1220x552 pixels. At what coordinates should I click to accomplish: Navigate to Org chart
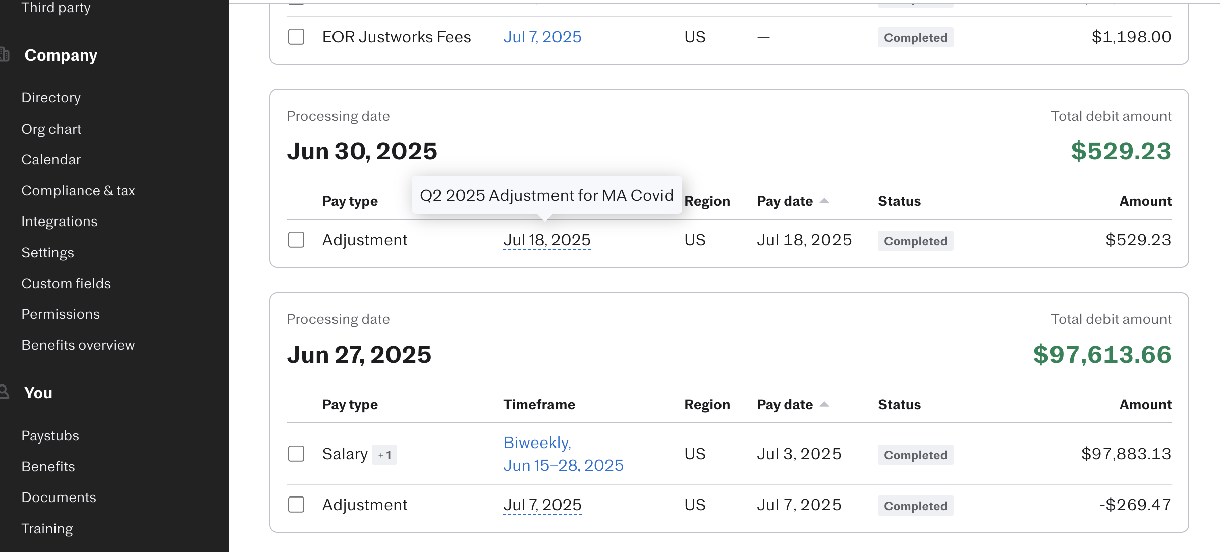tap(51, 129)
